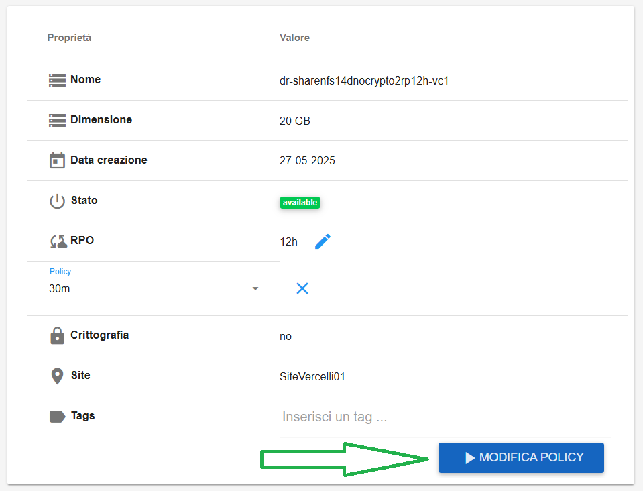Click the Dimensione storage icon
The width and height of the screenshot is (643, 491).
coord(57,121)
